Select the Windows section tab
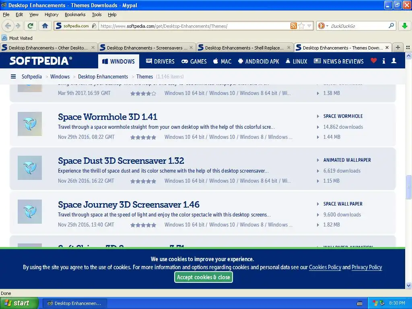The width and height of the screenshot is (412, 309). point(119,61)
